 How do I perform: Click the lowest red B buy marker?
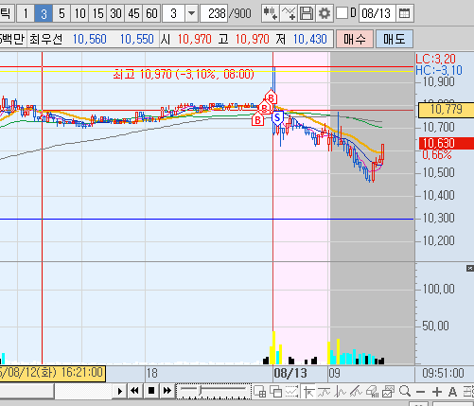click(x=257, y=120)
